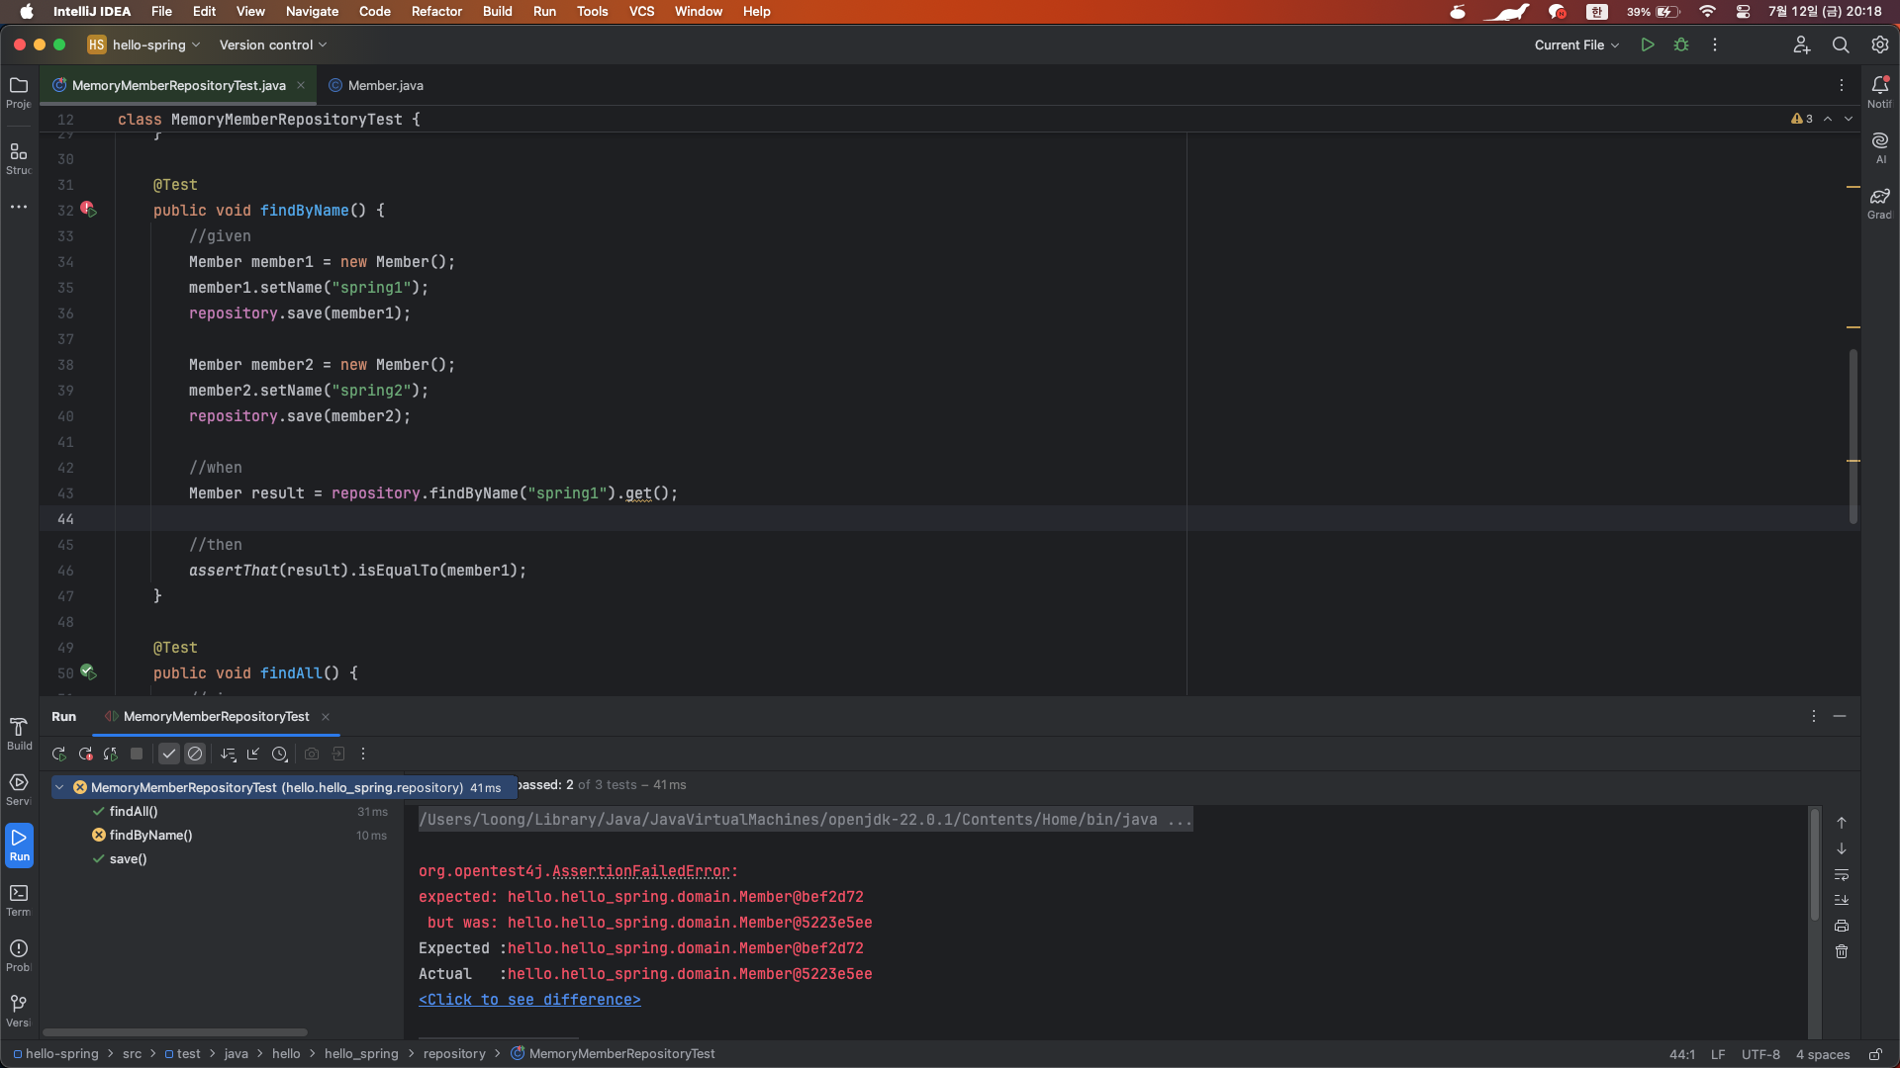Switch to Member.java tab
The width and height of the screenshot is (1900, 1068).
tap(376, 85)
